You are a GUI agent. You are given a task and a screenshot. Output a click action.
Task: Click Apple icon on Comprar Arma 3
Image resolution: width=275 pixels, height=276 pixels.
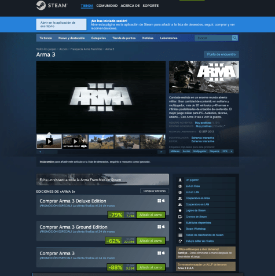point(163,253)
